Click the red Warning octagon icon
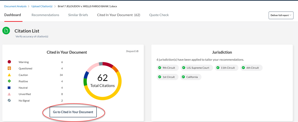 pyautogui.click(x=9, y=62)
